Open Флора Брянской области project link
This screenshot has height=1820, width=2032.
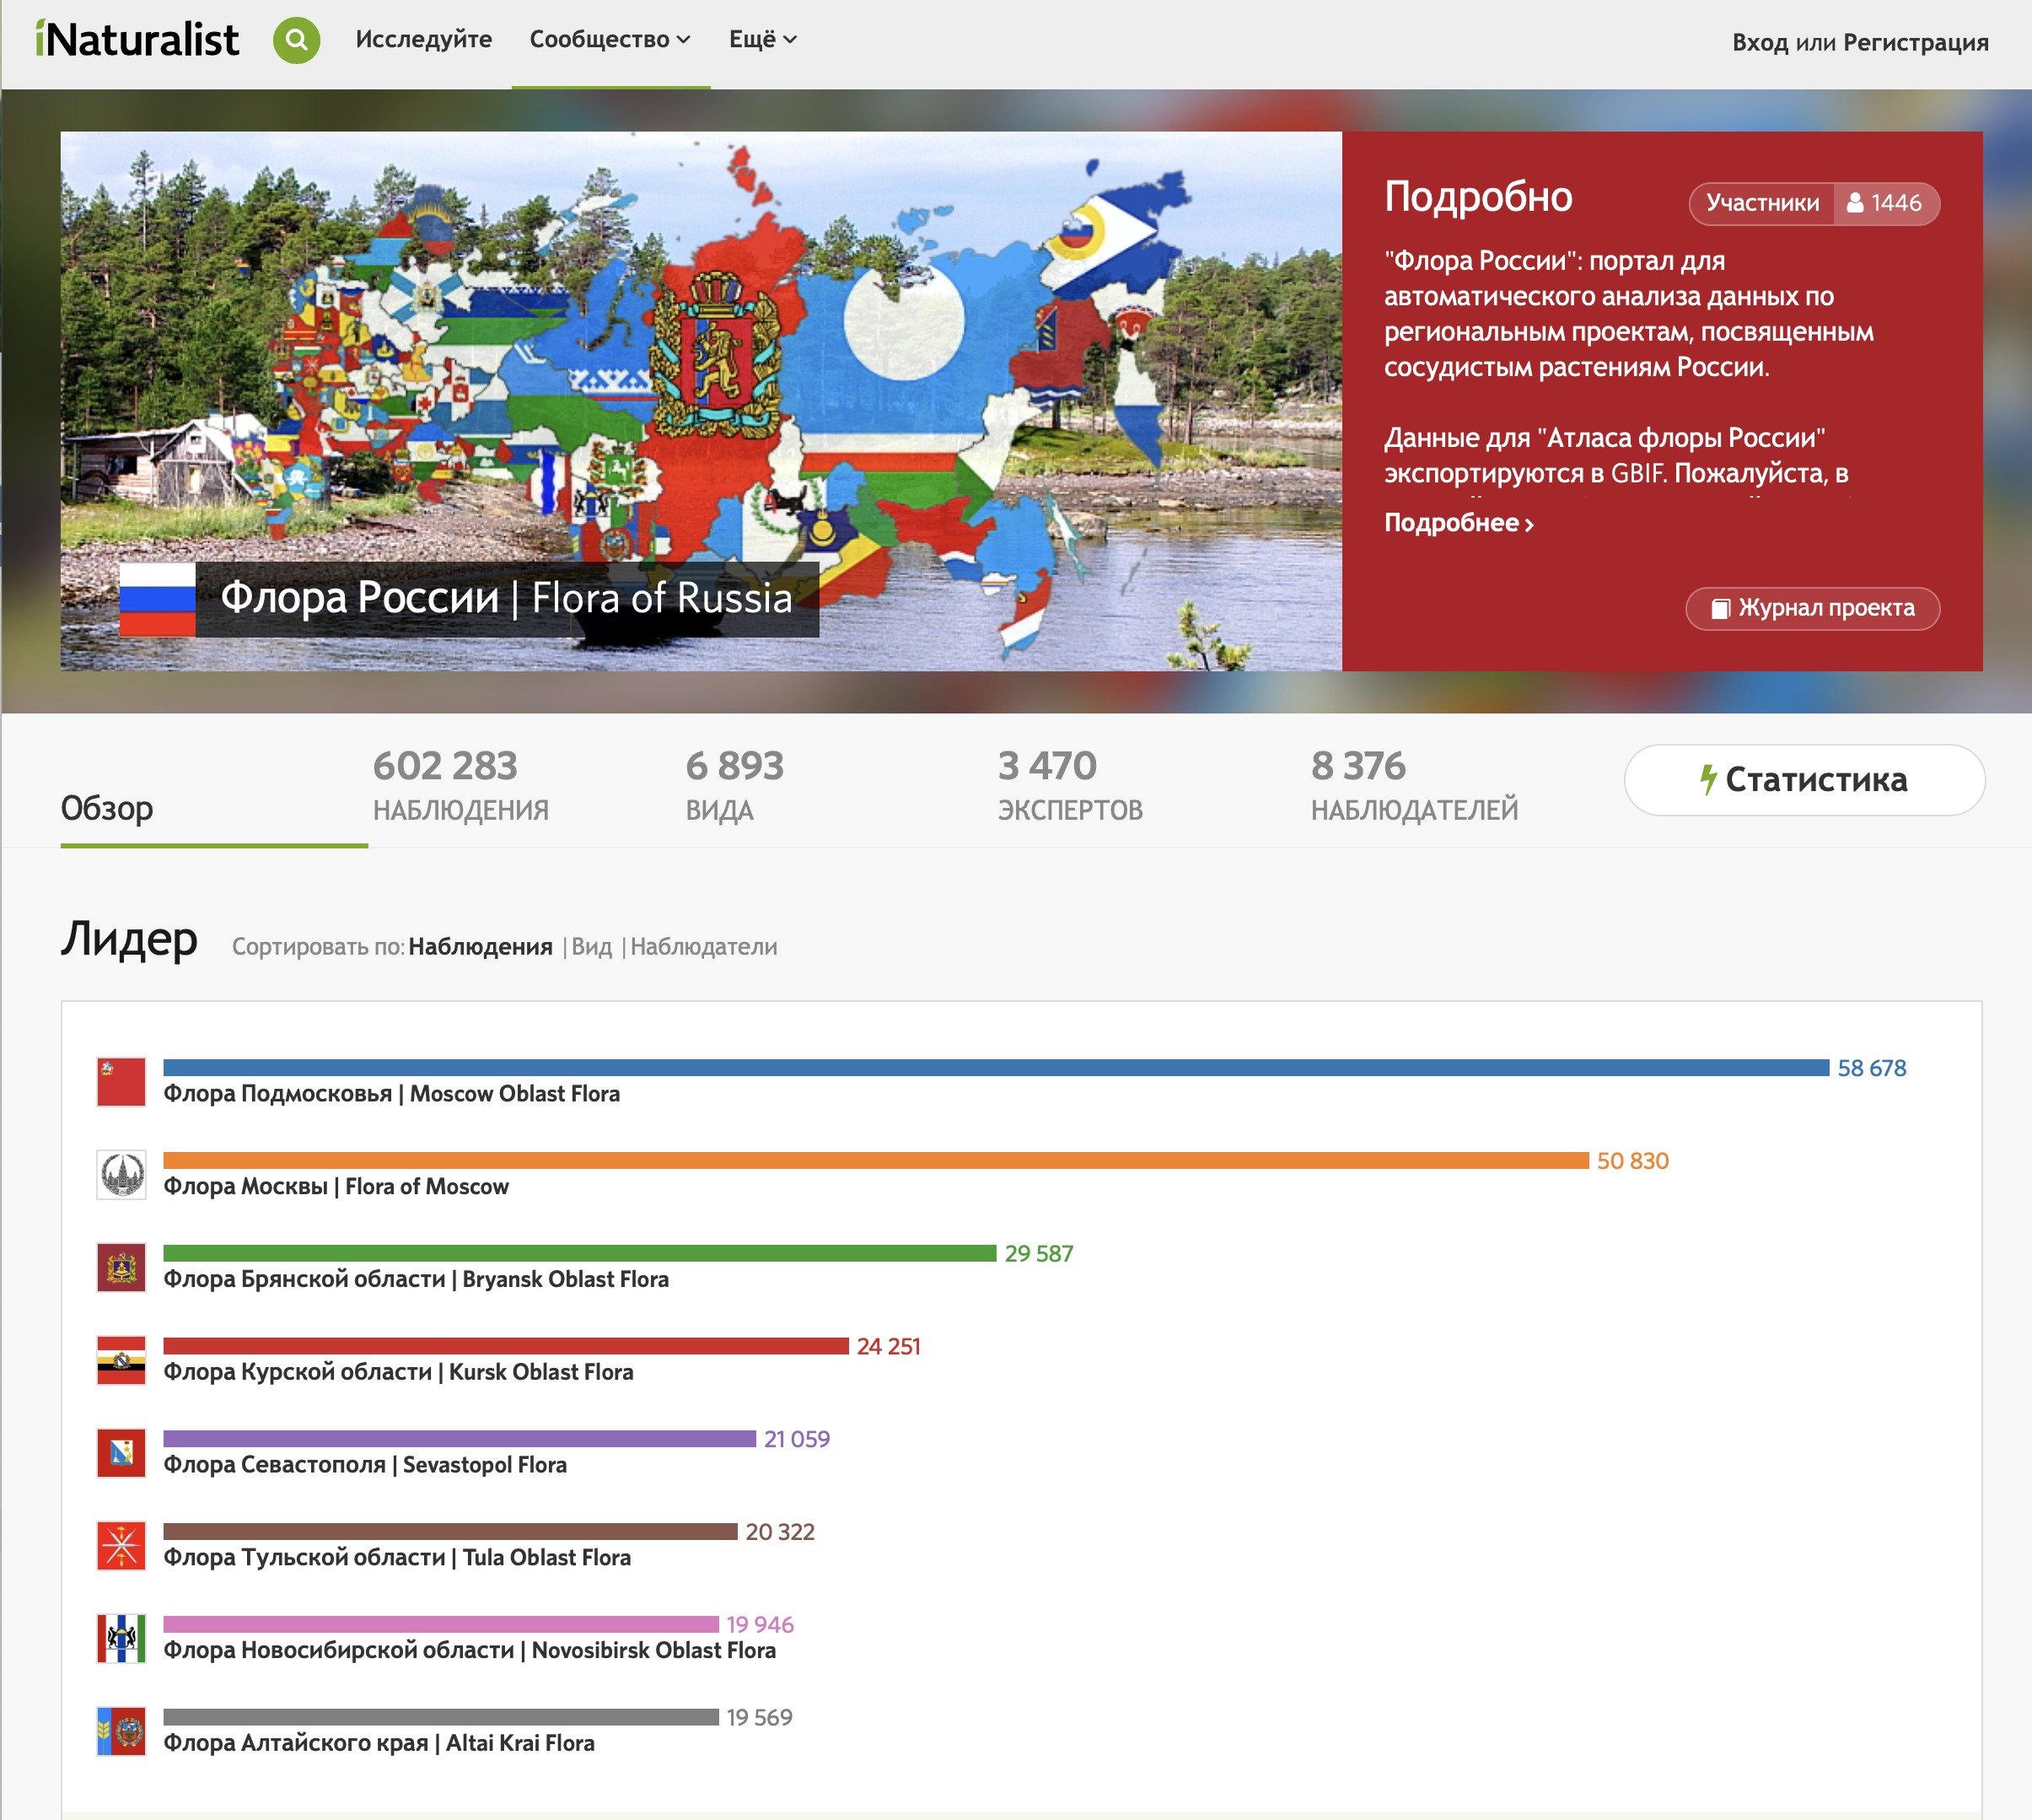[416, 1280]
